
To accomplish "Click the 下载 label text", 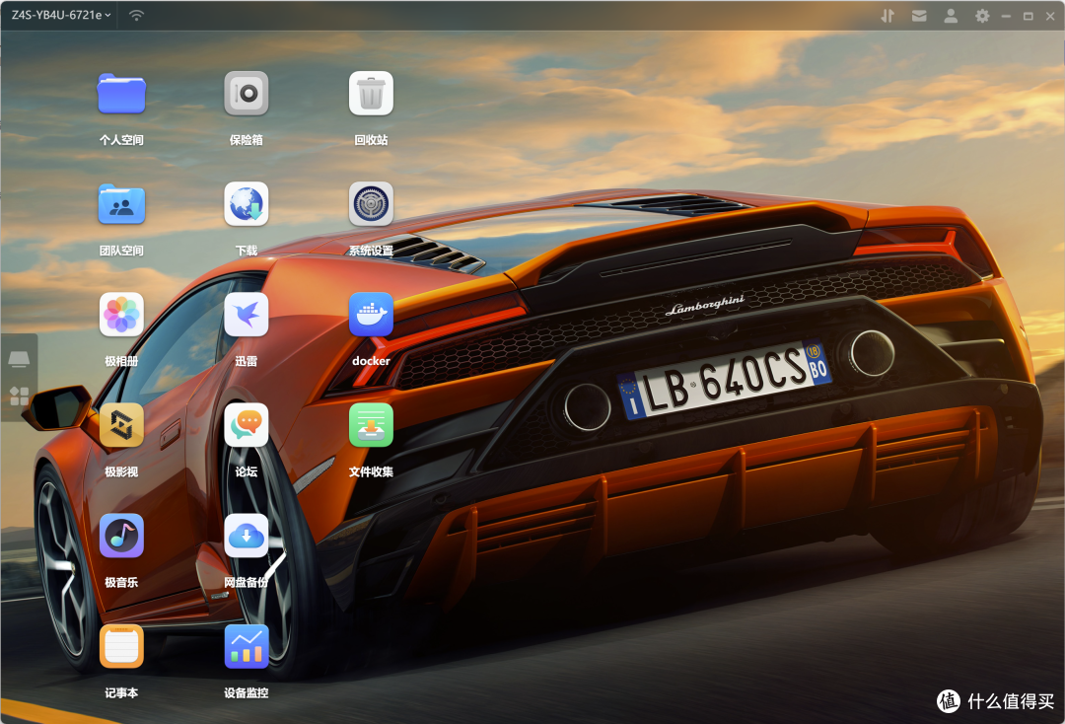I will pyautogui.click(x=247, y=251).
